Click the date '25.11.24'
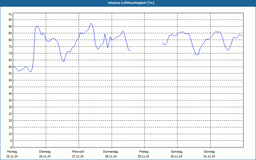This screenshot has width=256, height=160. pyautogui.click(x=12, y=156)
